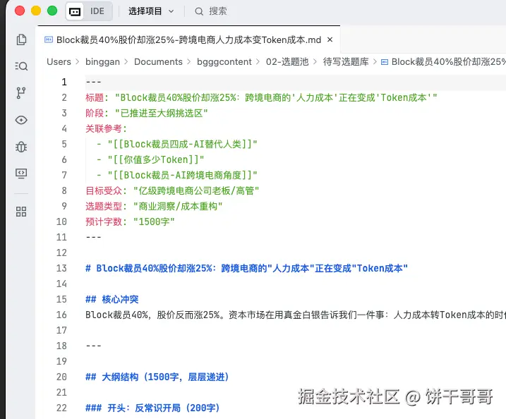Open the file explorer sidebar icon
506x419 pixels.
point(21,40)
